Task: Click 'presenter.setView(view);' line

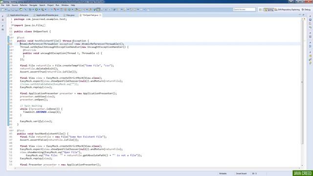Action: (x=37, y=97)
